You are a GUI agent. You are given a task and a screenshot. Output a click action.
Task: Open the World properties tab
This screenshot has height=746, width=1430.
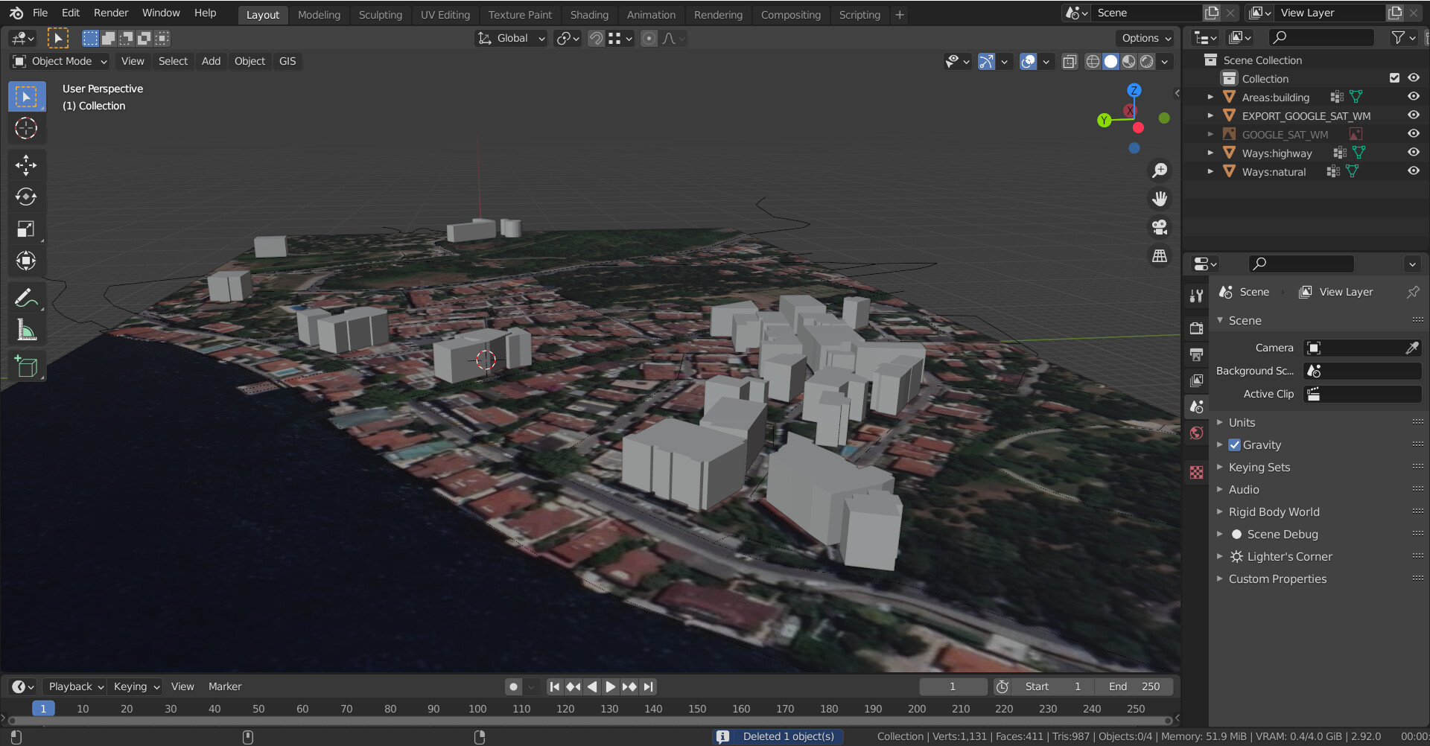point(1196,433)
